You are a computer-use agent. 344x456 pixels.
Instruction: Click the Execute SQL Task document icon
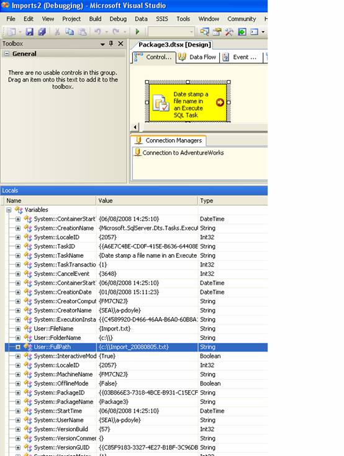point(161,103)
